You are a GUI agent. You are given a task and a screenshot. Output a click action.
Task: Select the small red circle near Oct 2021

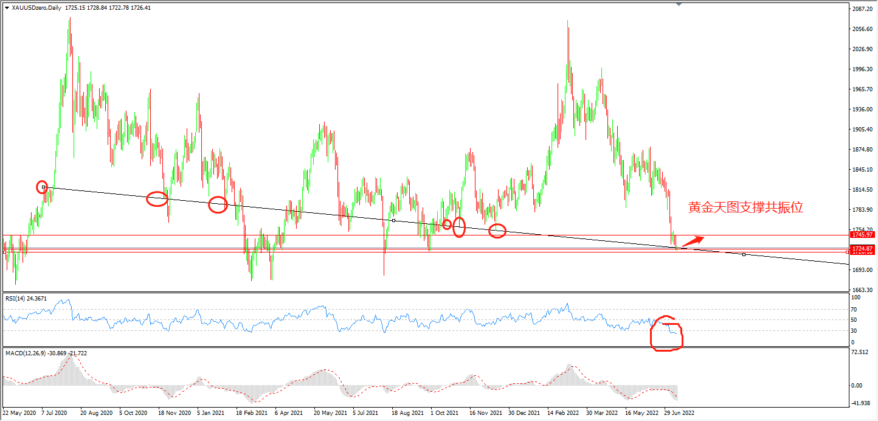(447, 224)
